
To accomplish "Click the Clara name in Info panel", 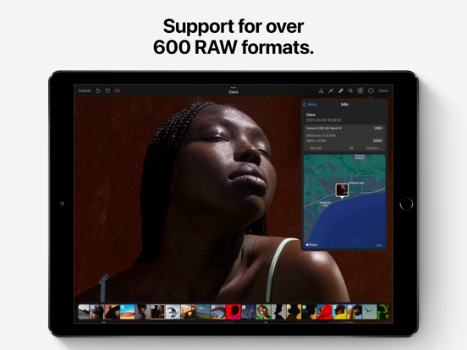I will [x=310, y=115].
